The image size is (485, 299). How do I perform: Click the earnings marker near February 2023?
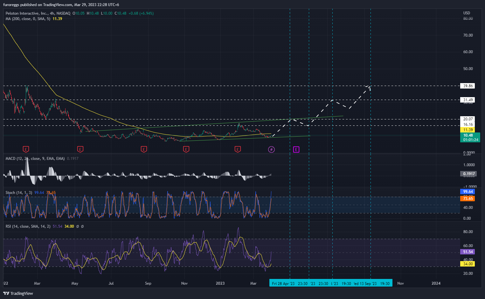[238, 149]
